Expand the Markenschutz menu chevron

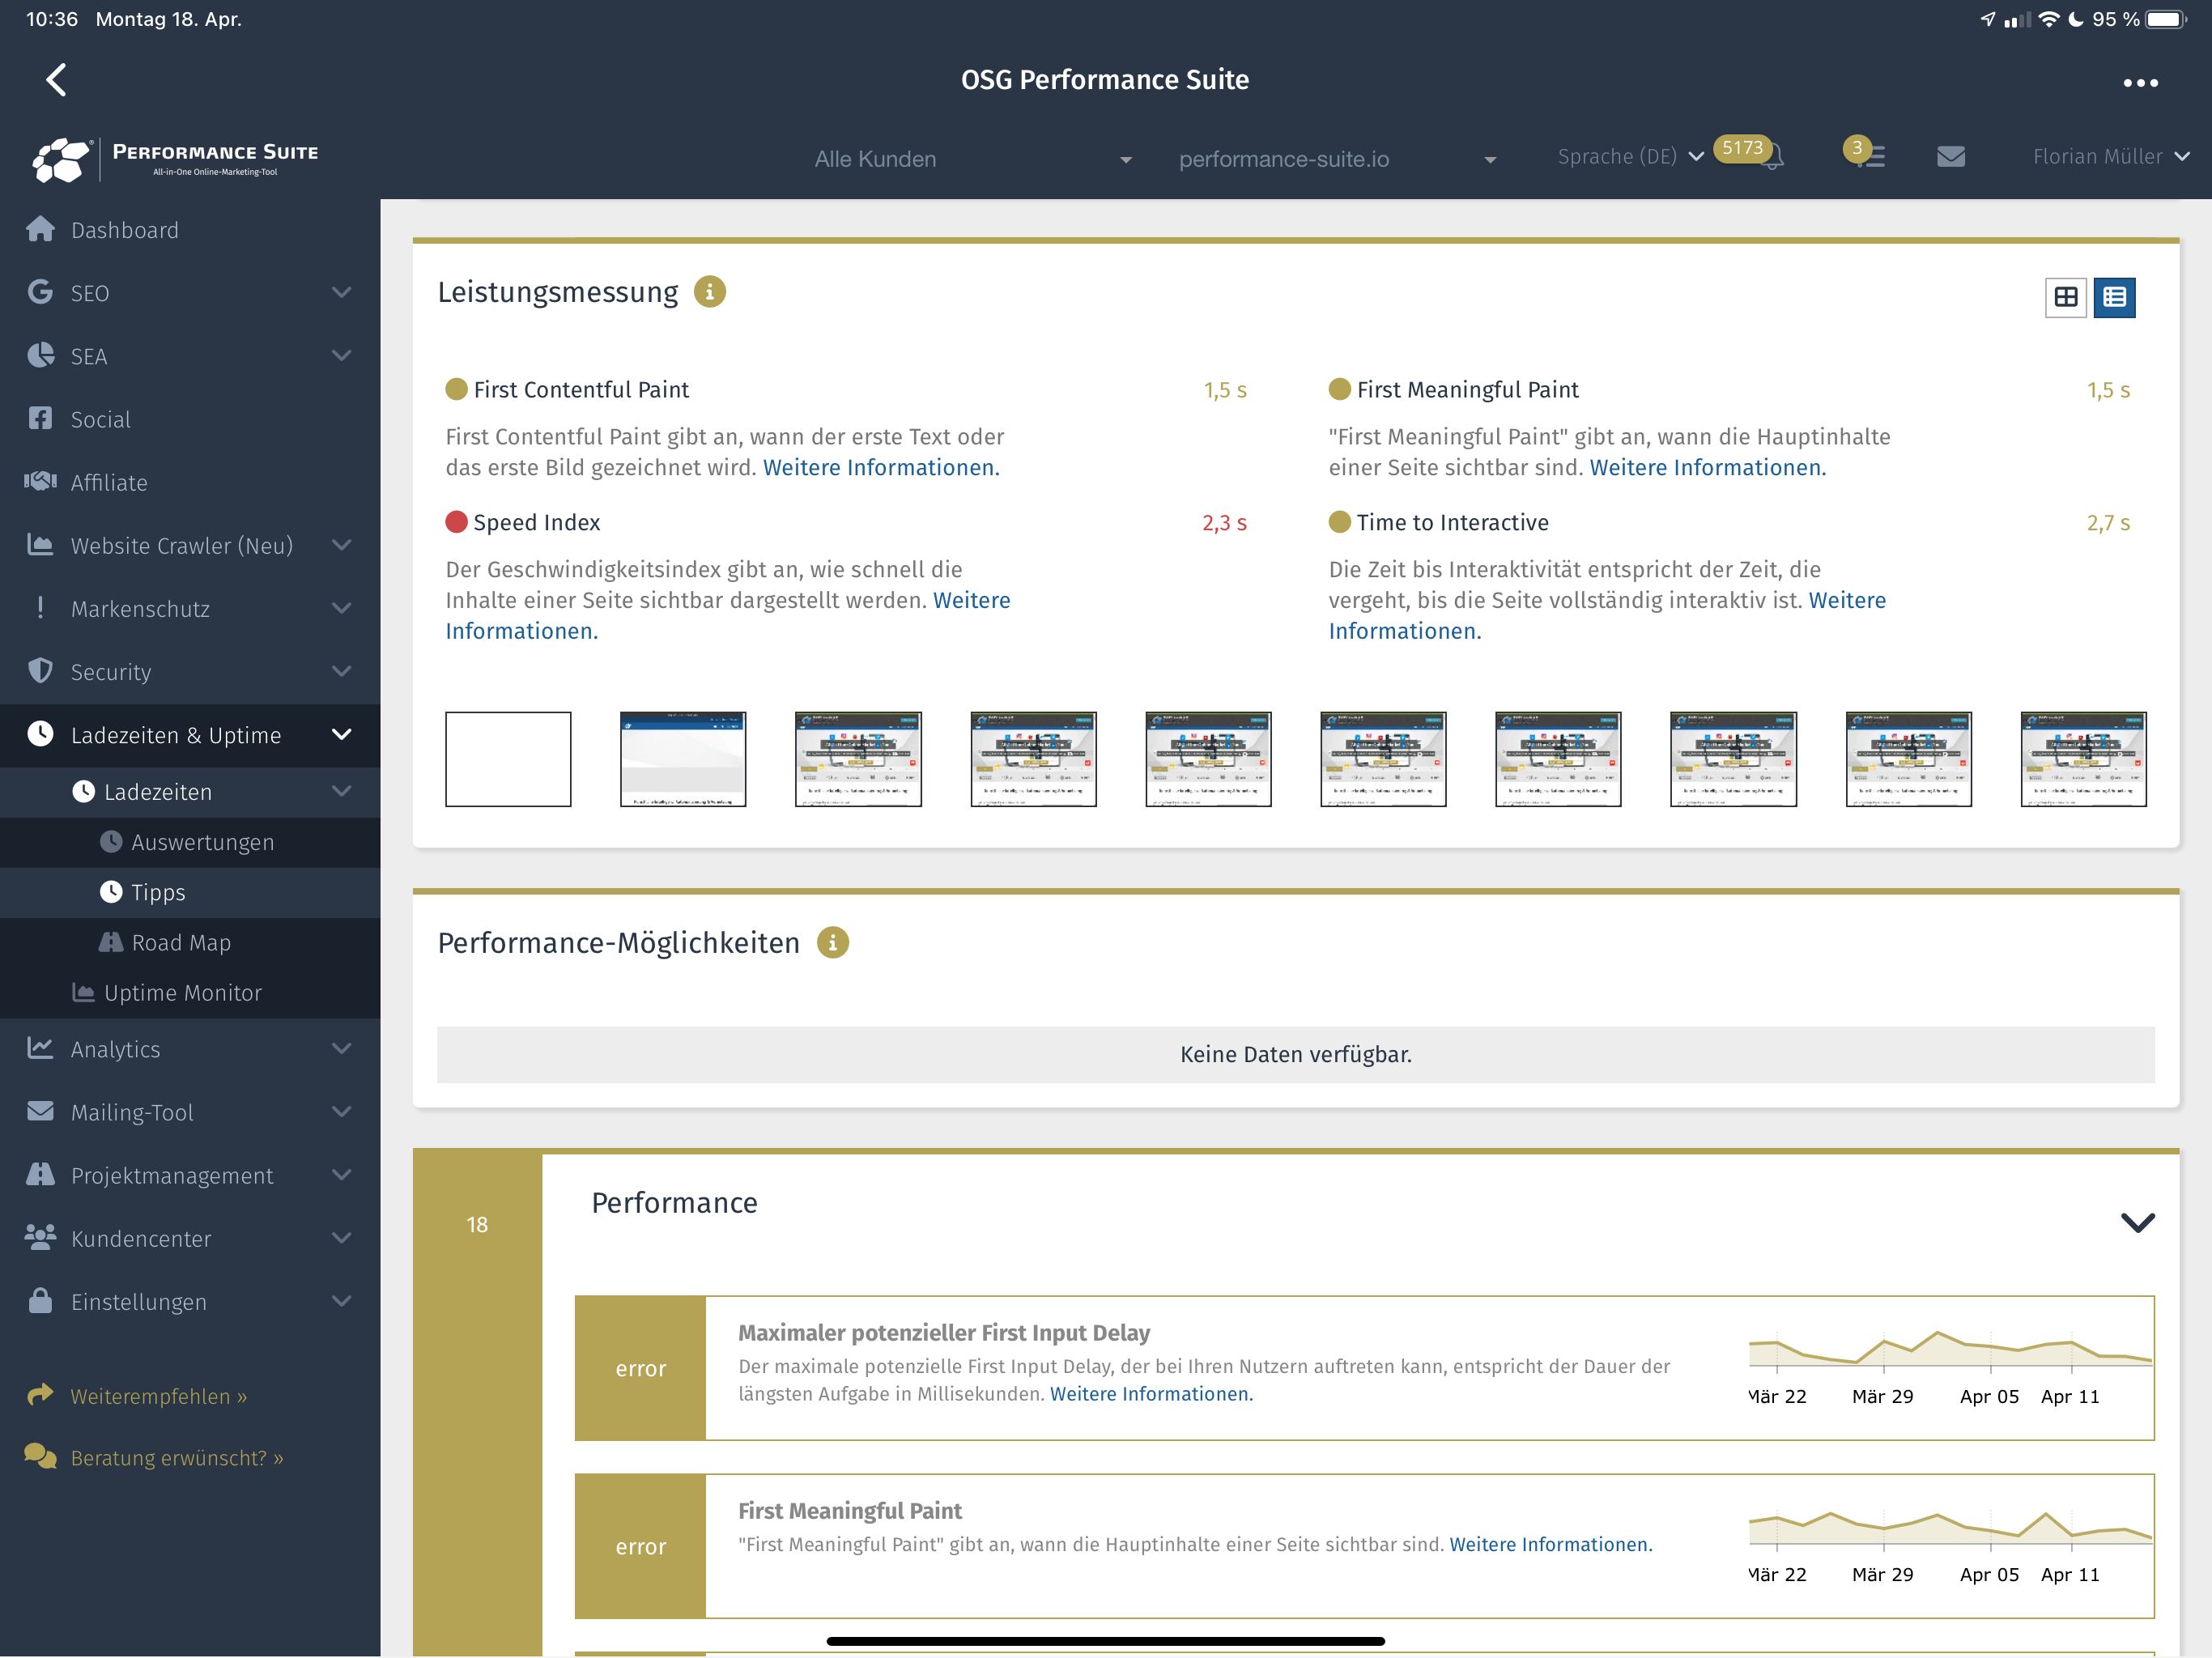(x=341, y=607)
